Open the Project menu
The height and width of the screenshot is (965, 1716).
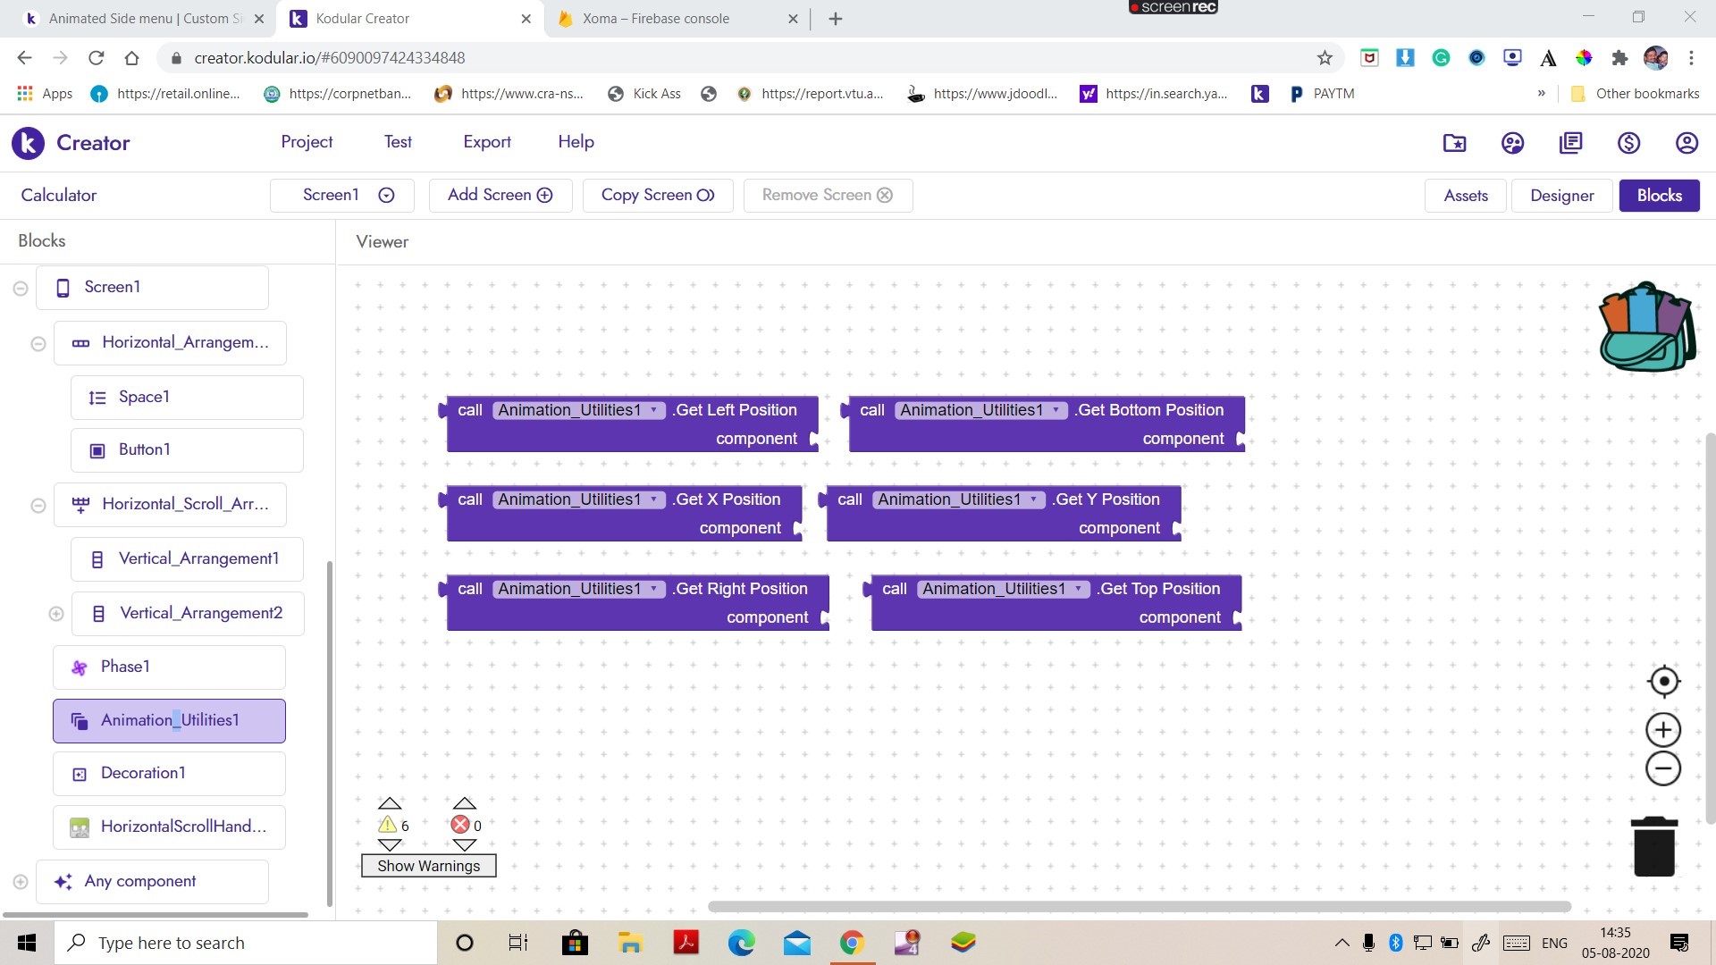[x=307, y=141]
